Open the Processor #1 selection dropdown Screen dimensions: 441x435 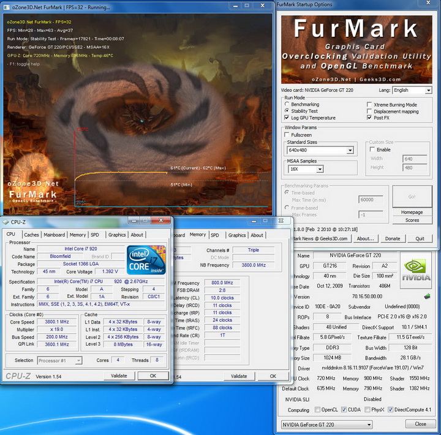[59, 360]
